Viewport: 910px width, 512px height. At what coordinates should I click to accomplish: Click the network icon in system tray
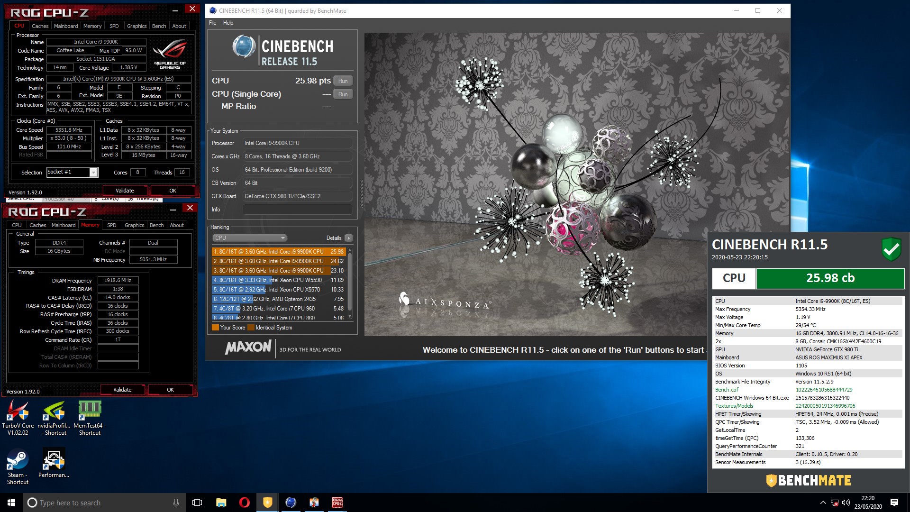pyautogui.click(x=835, y=503)
